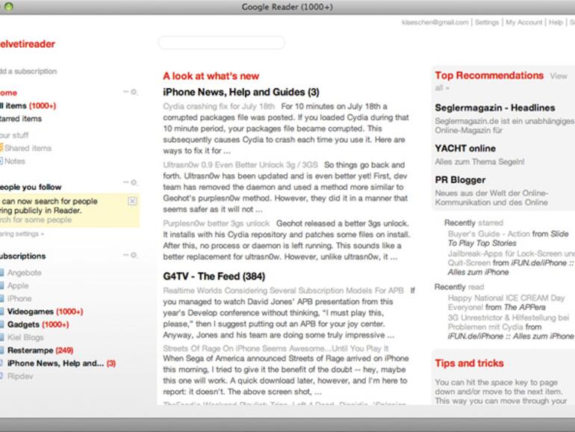Click the Resterampe folder icon
Image resolution: width=575 pixels, height=432 pixels.
point(1,350)
